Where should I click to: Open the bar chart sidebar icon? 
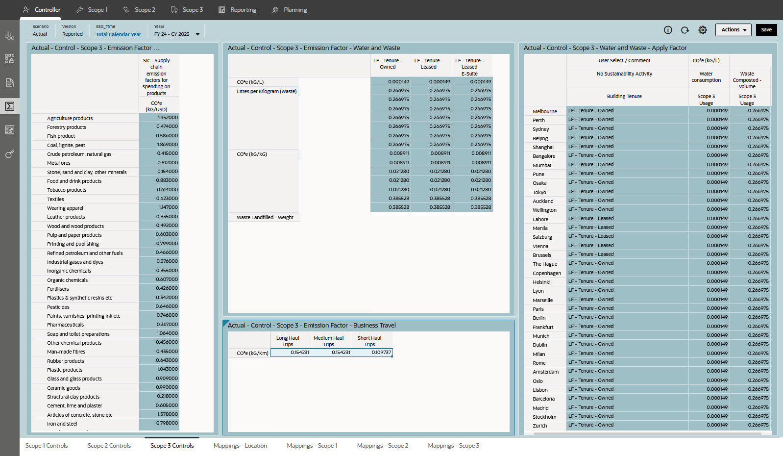pos(10,35)
